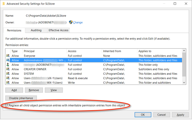Screen dimensions: 192x121
Task: Click the group icon beside SYSTEM
Action: [8, 74]
